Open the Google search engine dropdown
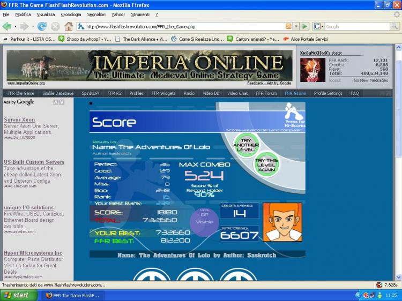This screenshot has height=301, width=402. tap(319, 26)
